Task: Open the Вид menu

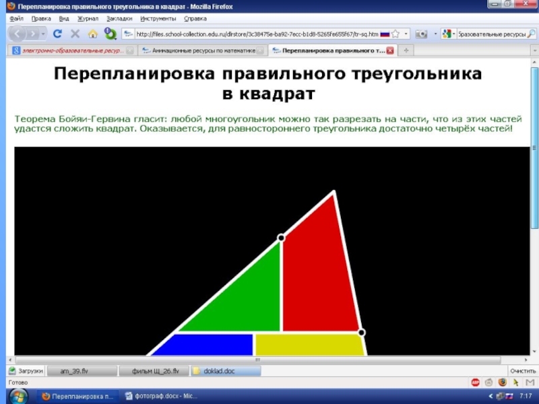Action: (x=64, y=19)
